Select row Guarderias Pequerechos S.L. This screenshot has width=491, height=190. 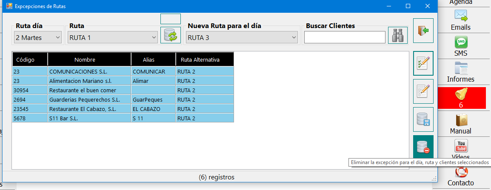tap(123, 99)
